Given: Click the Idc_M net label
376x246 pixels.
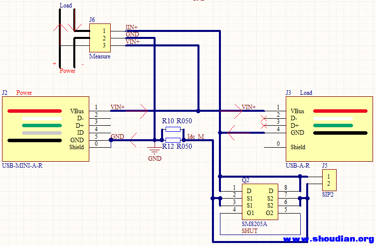Looking at the screenshot, I should pyautogui.click(x=195, y=137).
